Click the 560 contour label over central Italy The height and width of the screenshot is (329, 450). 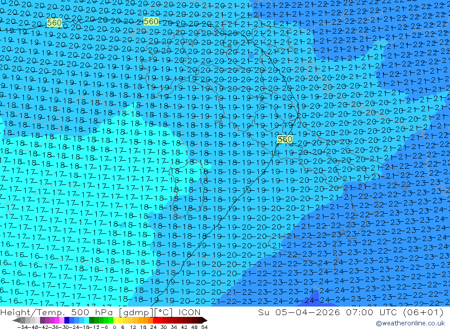[x=285, y=140]
